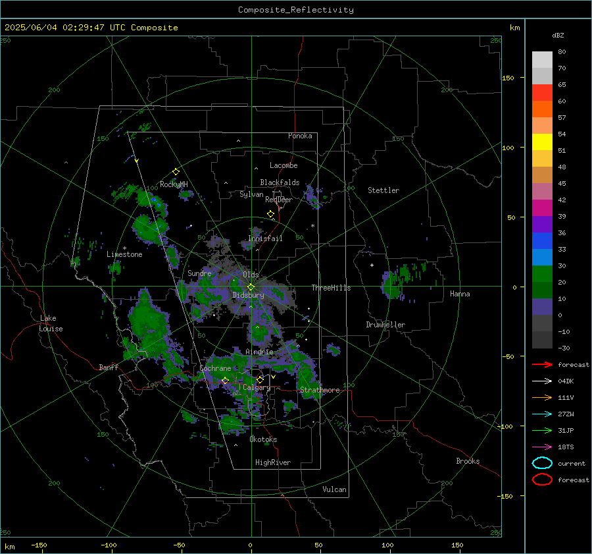The height and width of the screenshot is (554, 592).
Task: Select the slate purple 10 dBZ swatch
Action: coord(542,307)
